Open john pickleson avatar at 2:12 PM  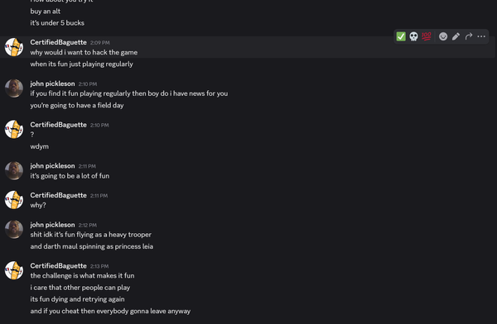click(14, 230)
